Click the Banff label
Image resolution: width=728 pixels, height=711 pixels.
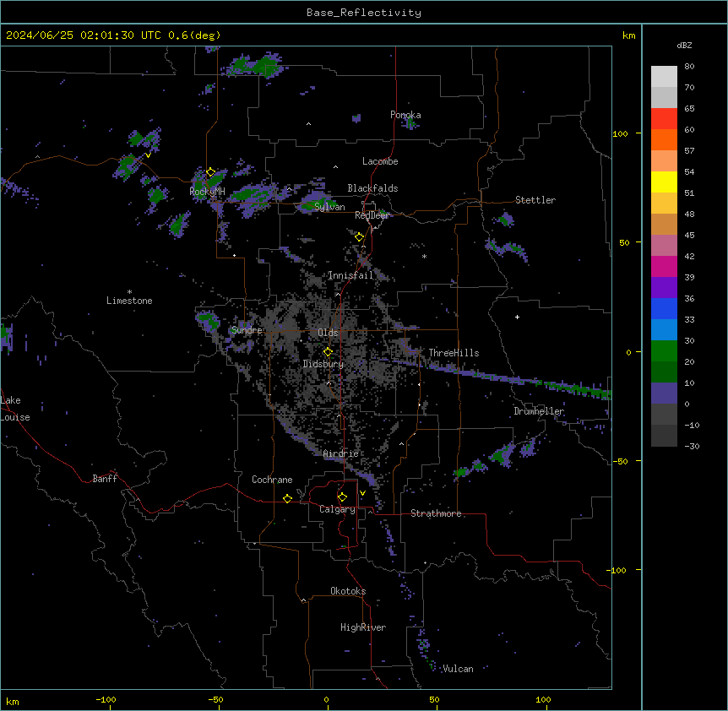click(105, 479)
